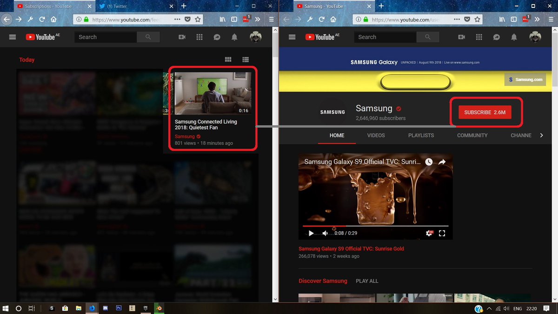This screenshot has width=558, height=314.
Task: Open account avatar menu in Samsung window
Action: [535, 37]
